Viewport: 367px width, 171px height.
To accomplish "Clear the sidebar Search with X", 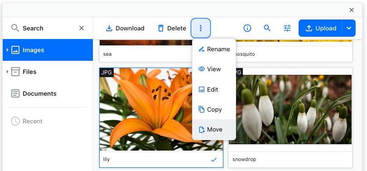I will tap(82, 28).
